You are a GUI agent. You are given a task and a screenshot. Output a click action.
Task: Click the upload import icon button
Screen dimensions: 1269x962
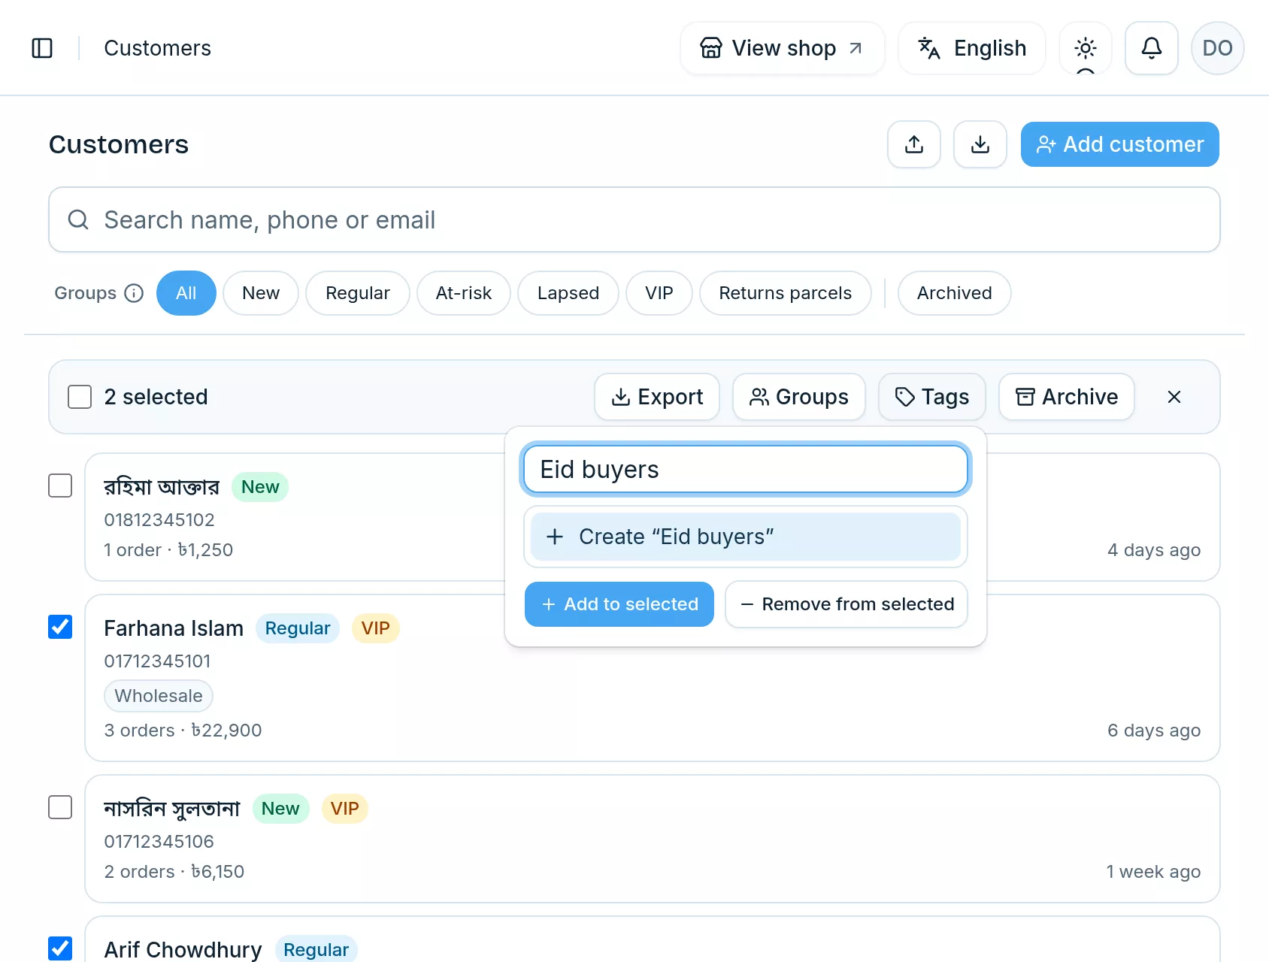[913, 144]
